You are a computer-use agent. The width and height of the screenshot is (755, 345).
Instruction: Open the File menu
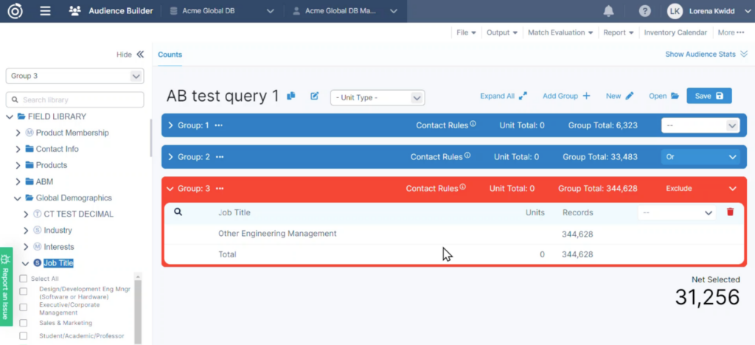point(466,32)
